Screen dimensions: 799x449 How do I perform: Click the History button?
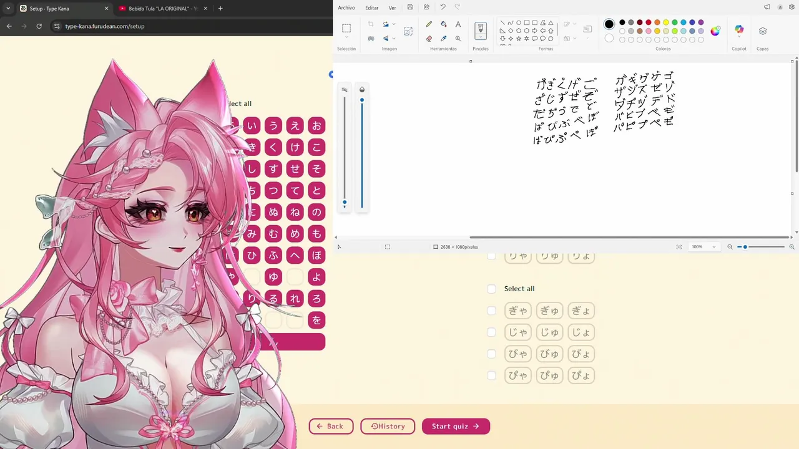coord(388,427)
